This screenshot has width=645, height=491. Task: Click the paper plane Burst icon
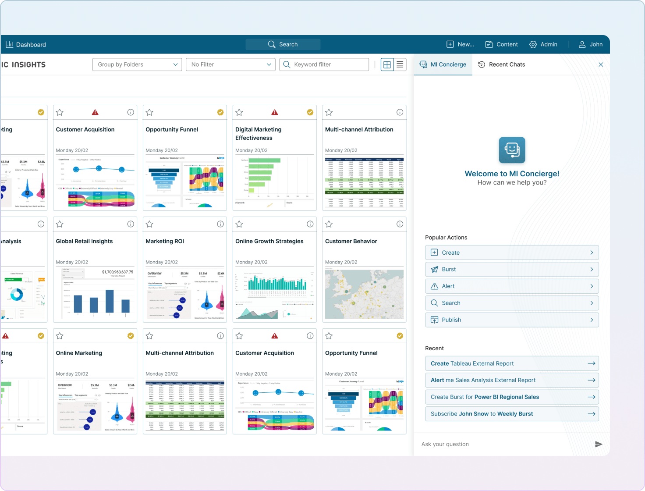click(434, 269)
